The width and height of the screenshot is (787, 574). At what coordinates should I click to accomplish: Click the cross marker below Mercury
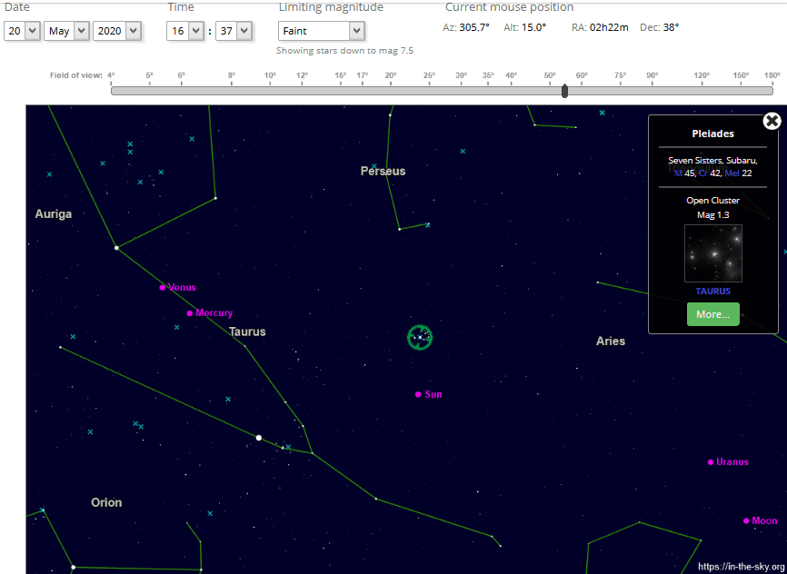point(176,327)
